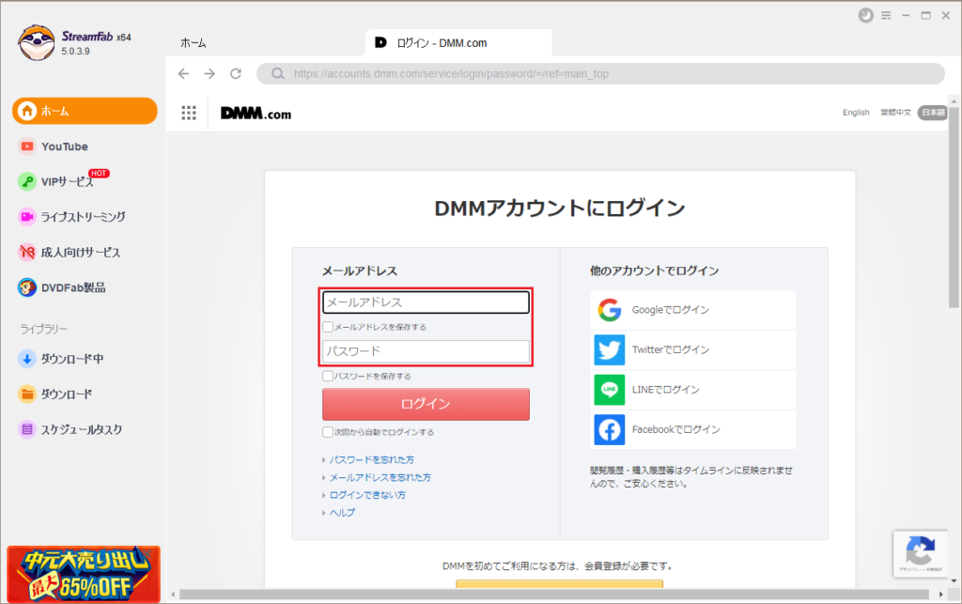
Task: Log in with Google
Action: pos(693,310)
